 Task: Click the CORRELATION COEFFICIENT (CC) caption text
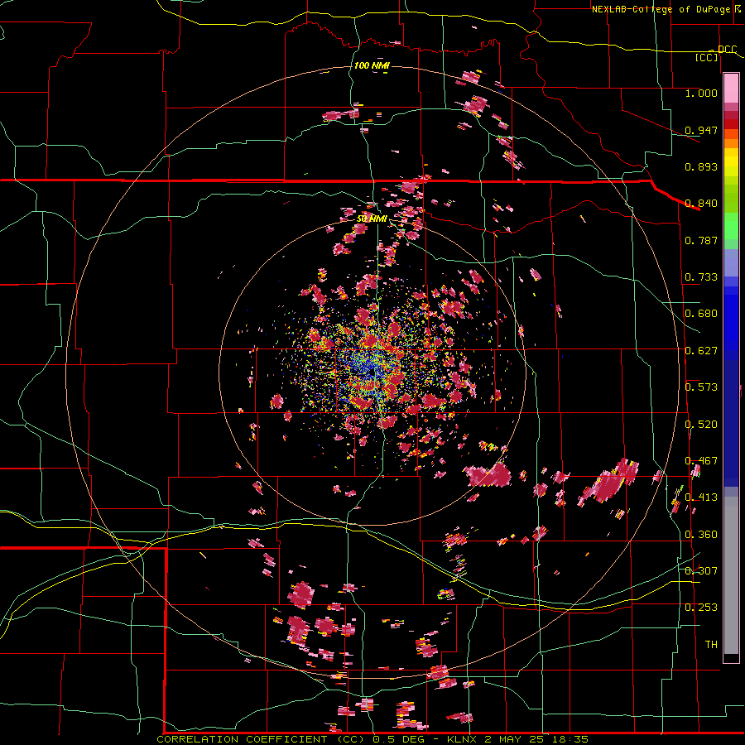tap(261, 739)
